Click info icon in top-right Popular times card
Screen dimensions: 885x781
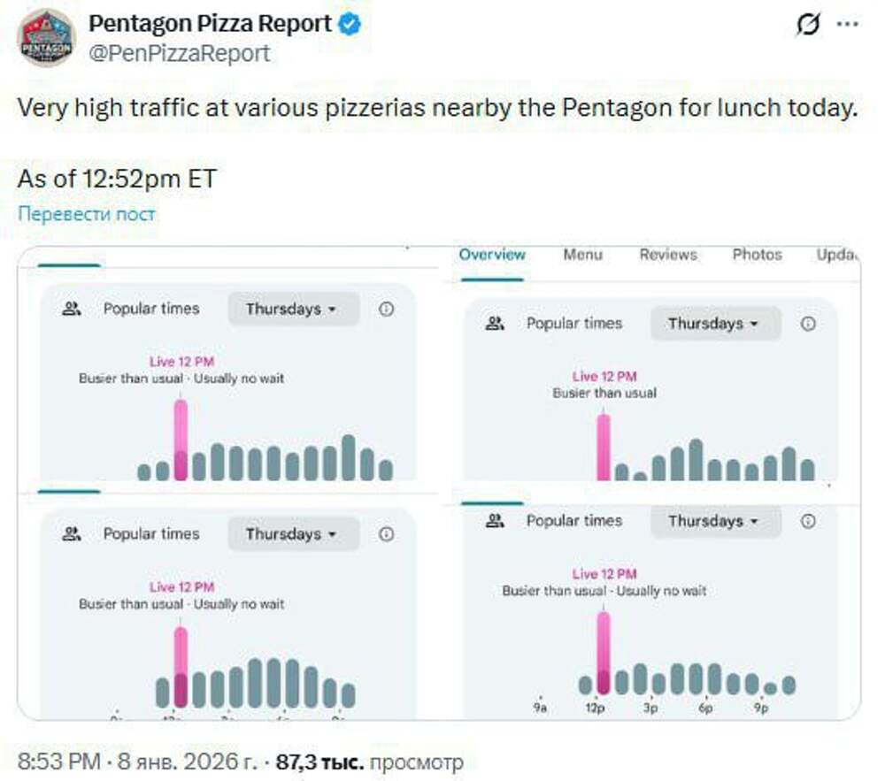[x=808, y=324]
